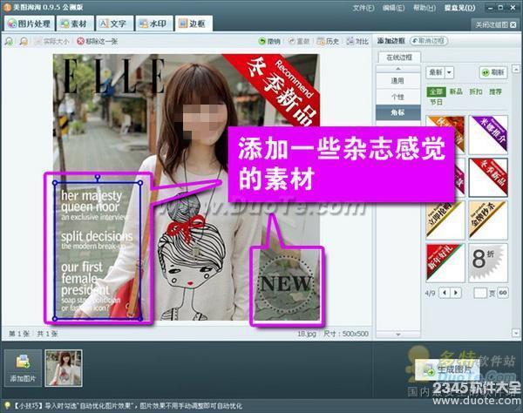
Task: Go to the next page of corner badges
Action: 456,293
